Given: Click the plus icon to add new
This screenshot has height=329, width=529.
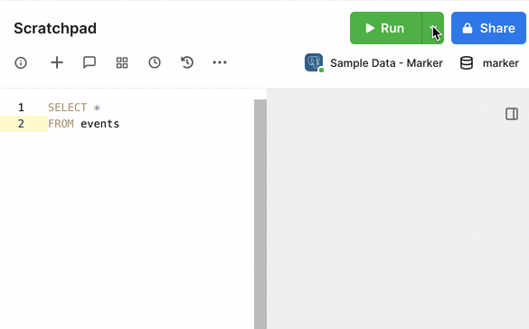Looking at the screenshot, I should [x=57, y=62].
